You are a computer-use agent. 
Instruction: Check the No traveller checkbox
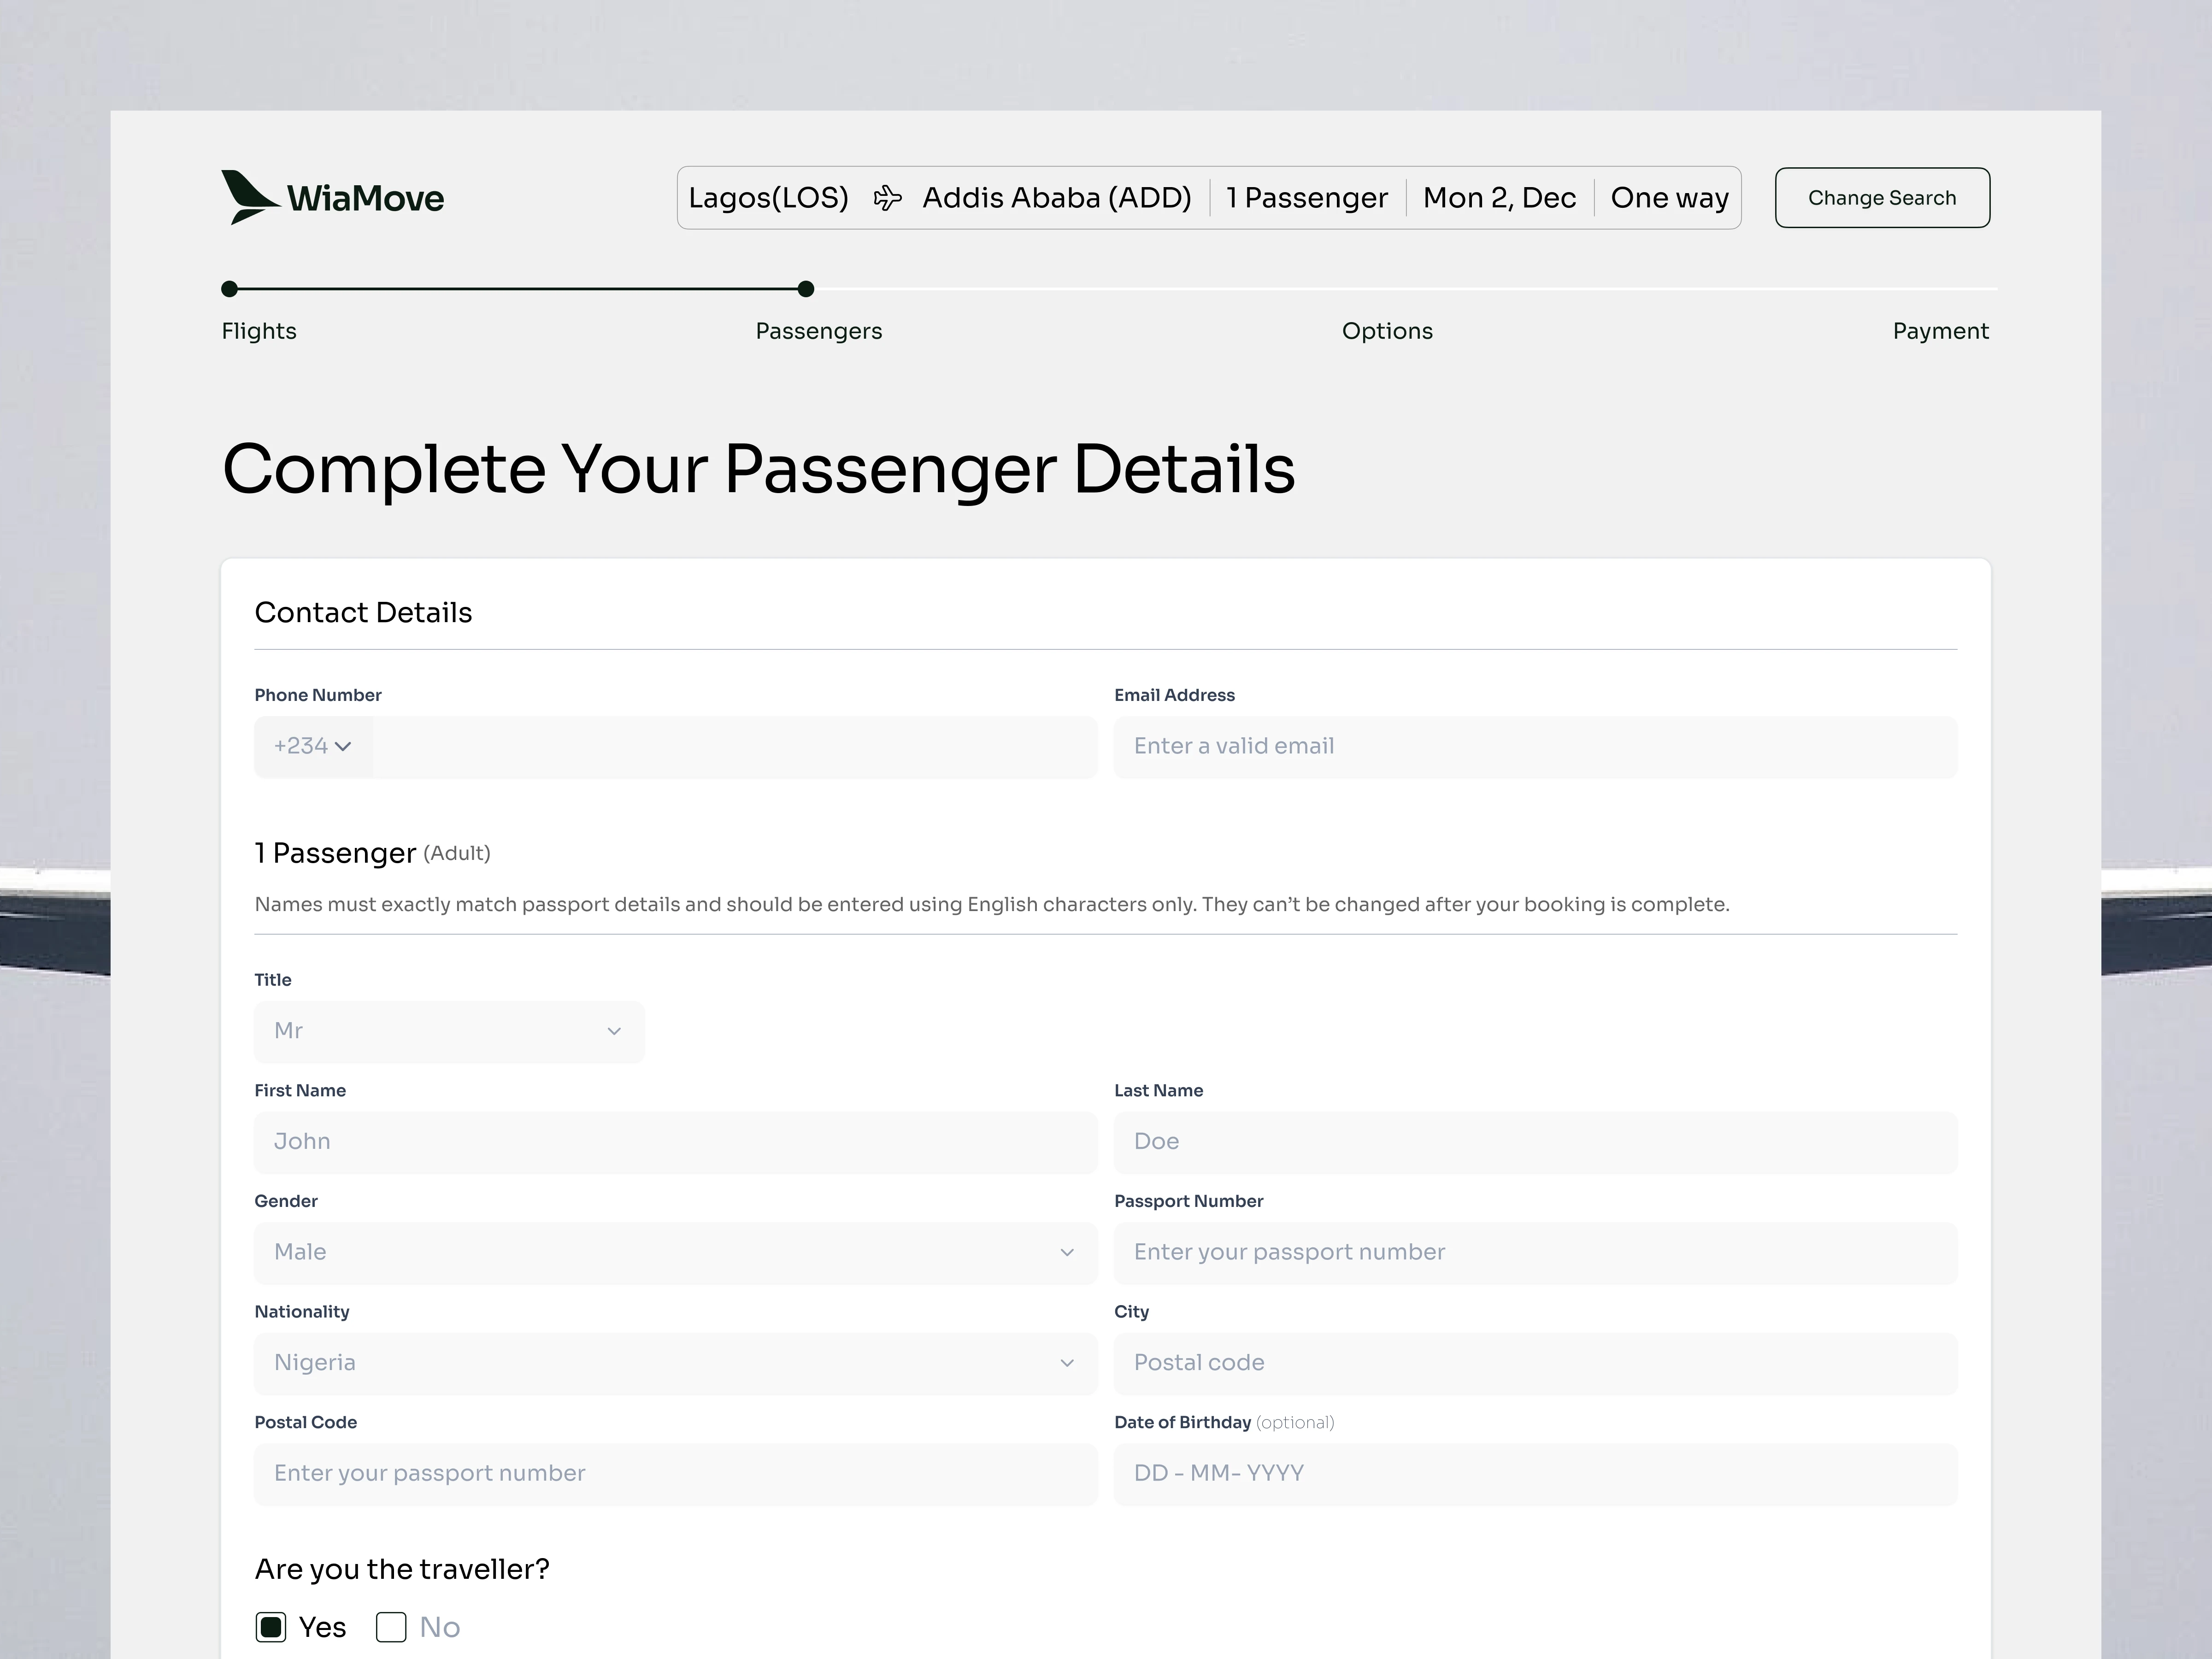[x=391, y=1627]
